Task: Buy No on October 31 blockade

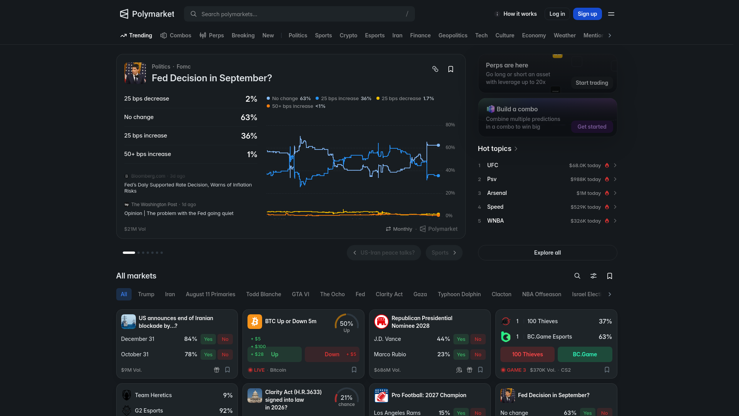Action: click(x=225, y=354)
